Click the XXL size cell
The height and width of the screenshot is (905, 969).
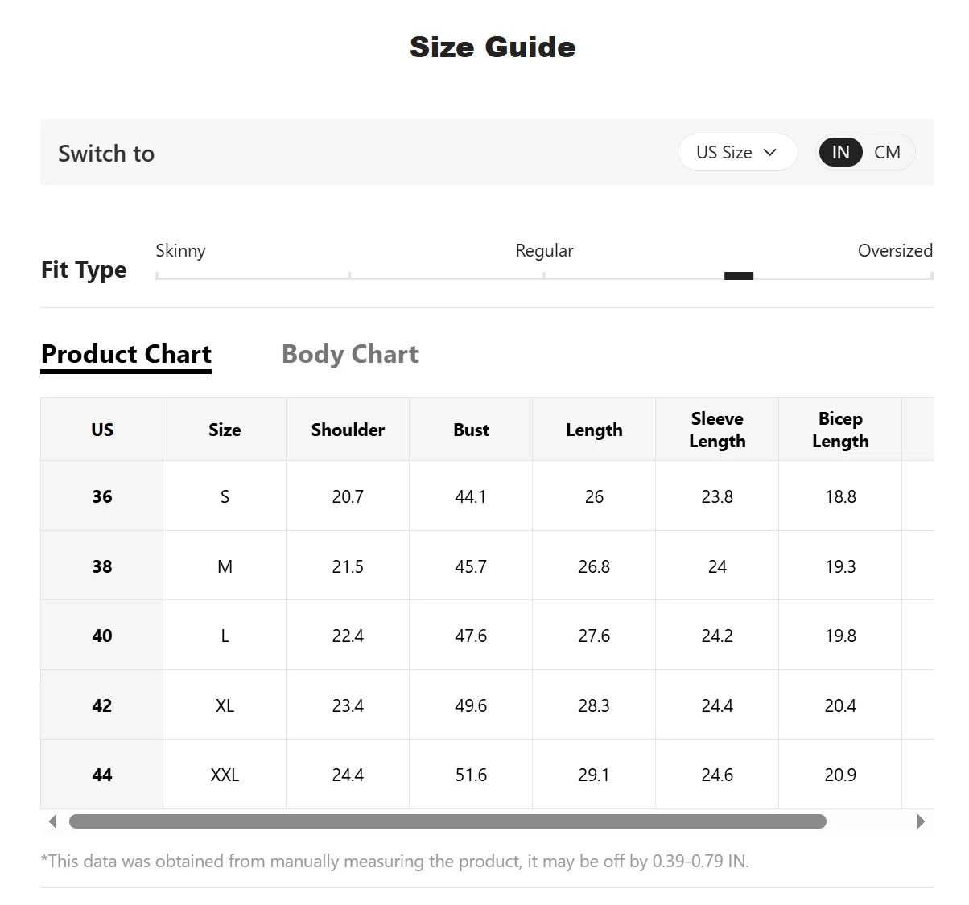point(225,775)
